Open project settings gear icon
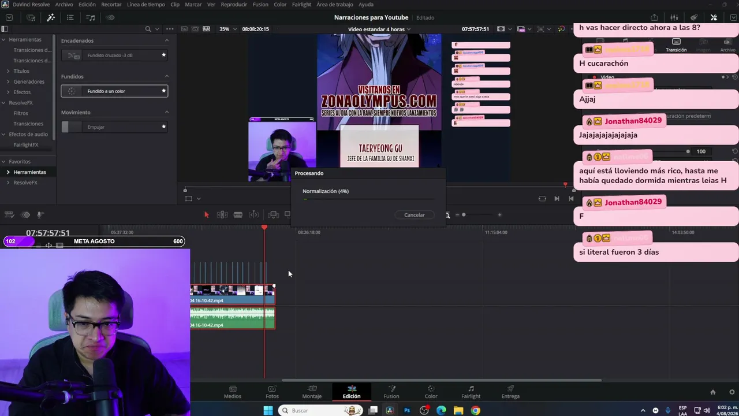Image resolution: width=739 pixels, height=416 pixels. (733, 392)
